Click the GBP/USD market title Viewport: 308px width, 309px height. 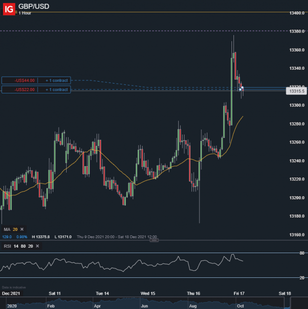coord(34,6)
